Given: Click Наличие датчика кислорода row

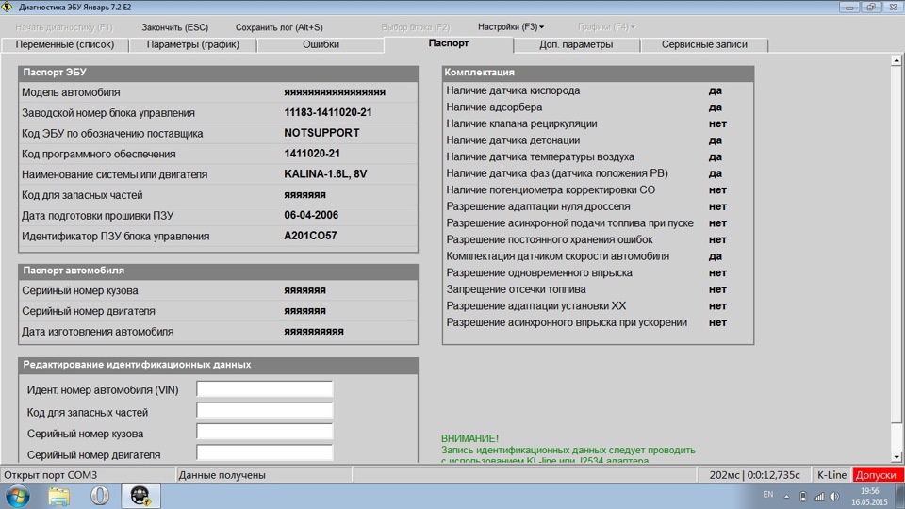Looking at the screenshot, I should coord(598,90).
